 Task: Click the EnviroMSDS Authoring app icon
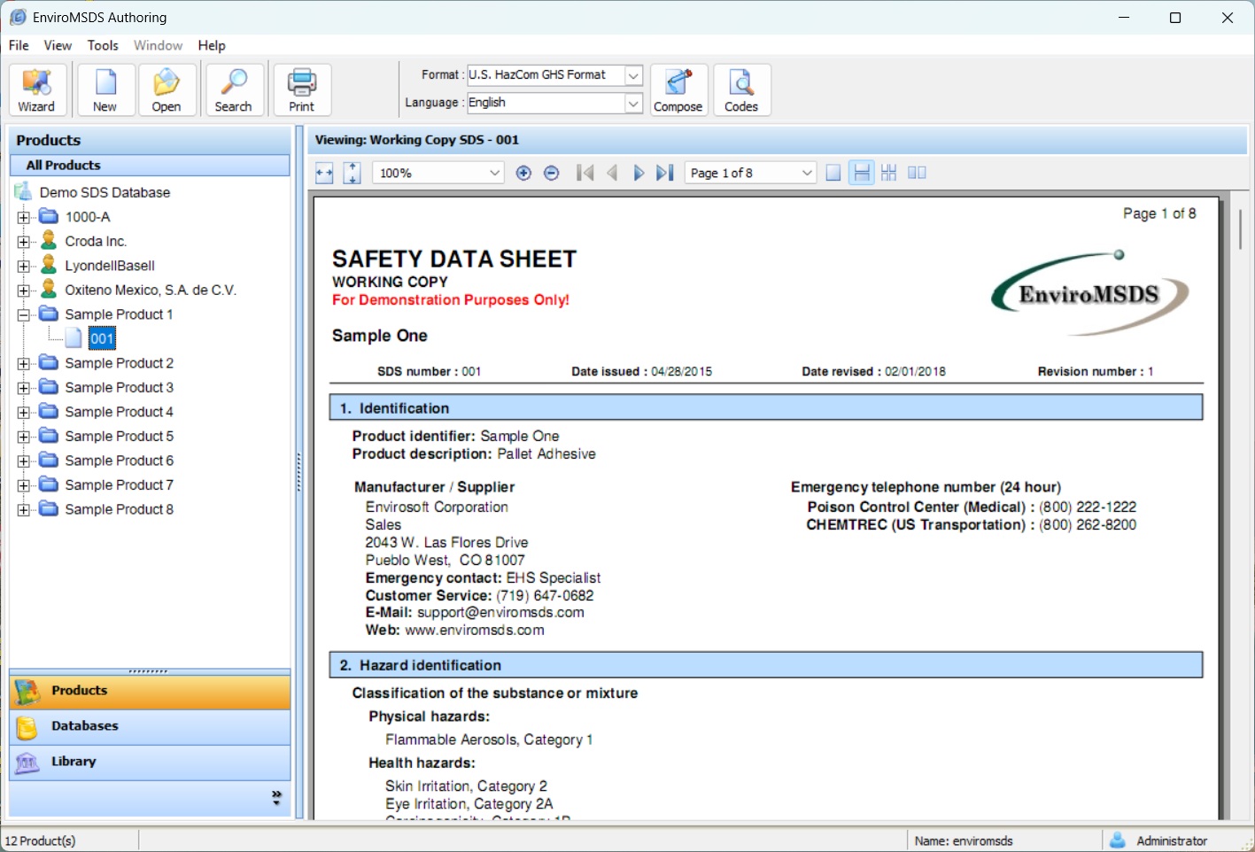pos(18,17)
